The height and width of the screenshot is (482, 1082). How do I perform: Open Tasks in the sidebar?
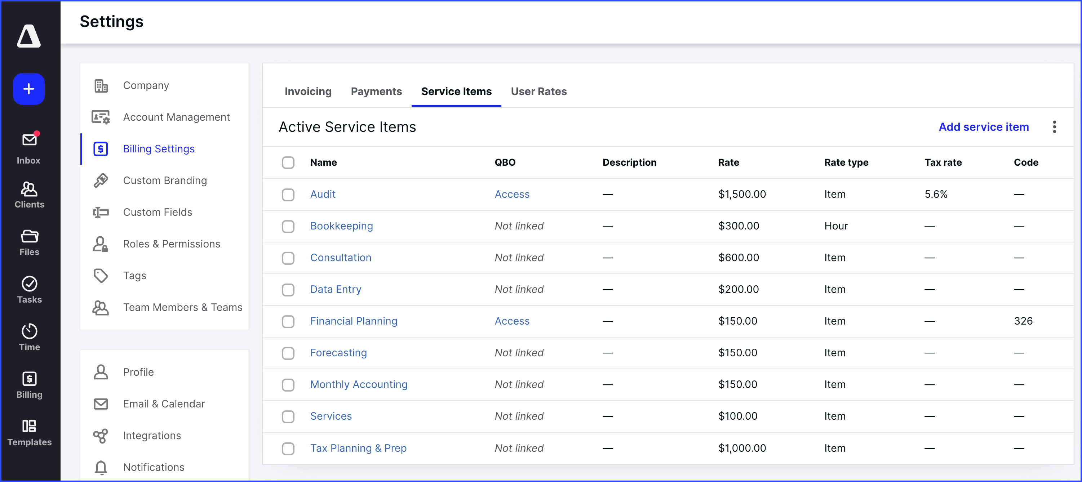tap(28, 289)
